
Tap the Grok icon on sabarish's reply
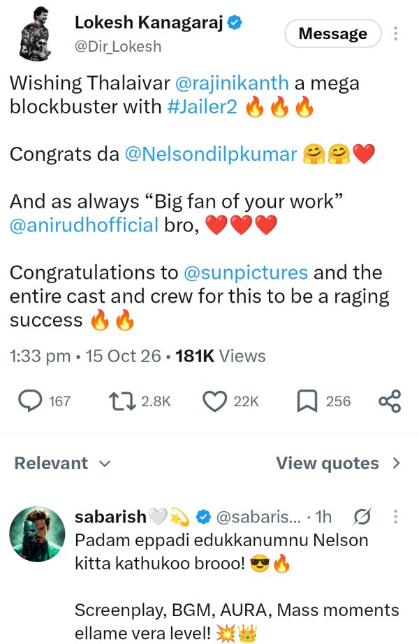[362, 517]
